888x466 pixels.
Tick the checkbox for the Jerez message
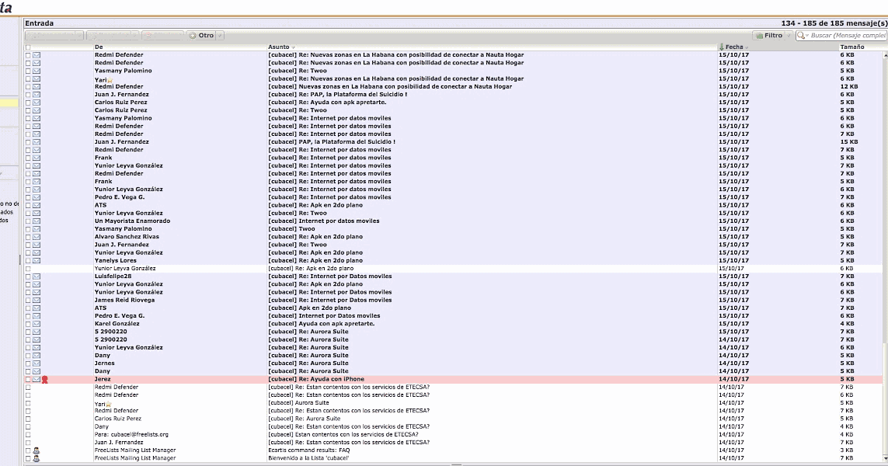[29, 379]
